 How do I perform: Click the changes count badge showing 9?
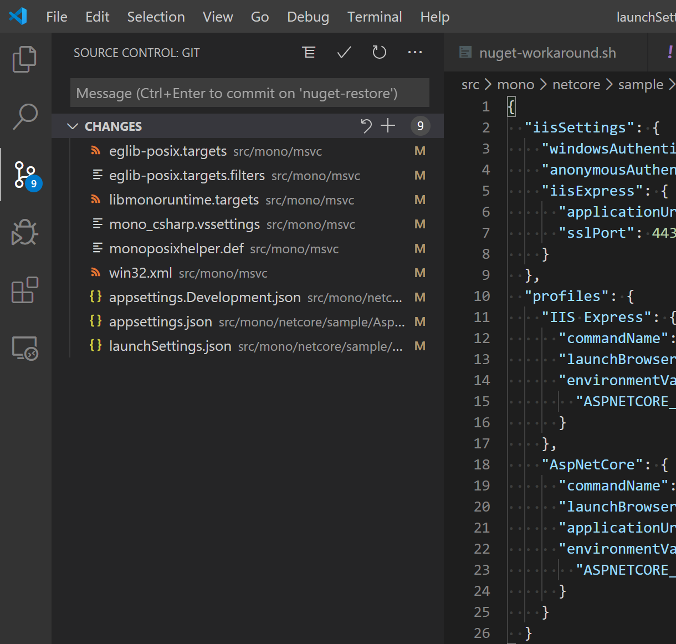[420, 126]
